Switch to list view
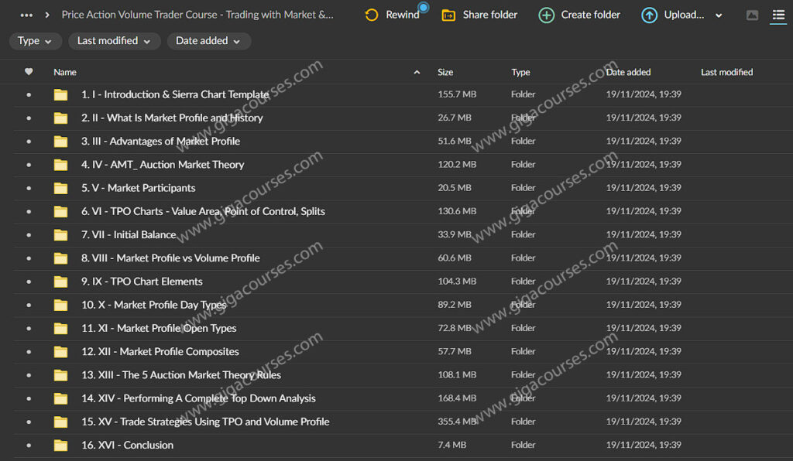Viewport: 793px width, 461px height. click(778, 15)
